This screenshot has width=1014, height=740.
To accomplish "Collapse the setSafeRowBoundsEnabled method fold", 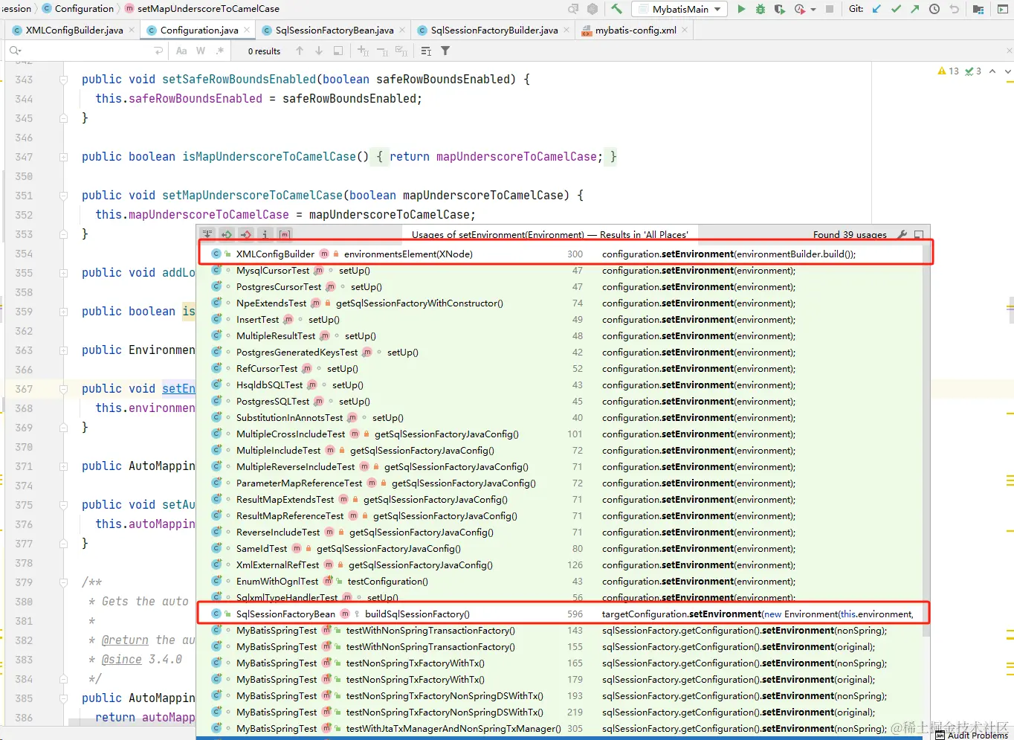I will tap(64, 80).
